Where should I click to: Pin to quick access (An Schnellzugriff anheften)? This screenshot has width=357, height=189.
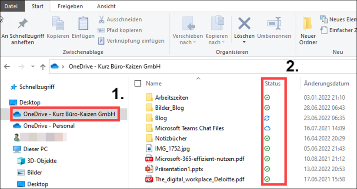[23, 32]
